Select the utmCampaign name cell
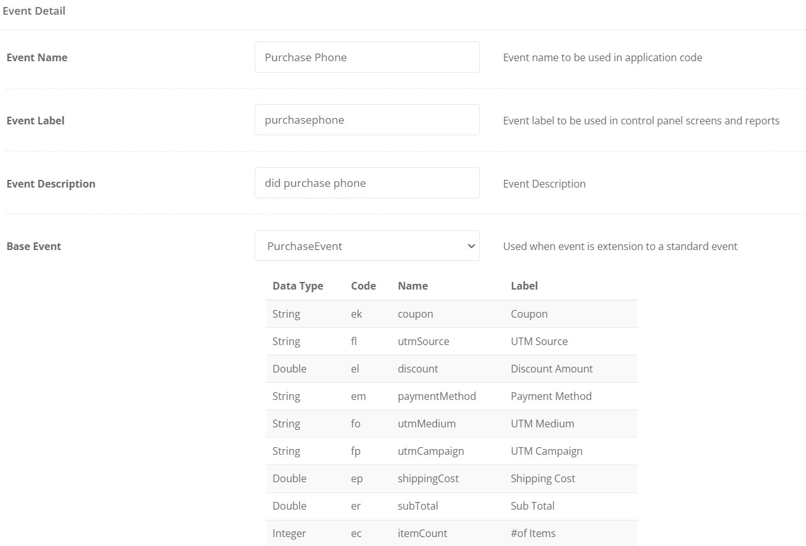 (430, 451)
